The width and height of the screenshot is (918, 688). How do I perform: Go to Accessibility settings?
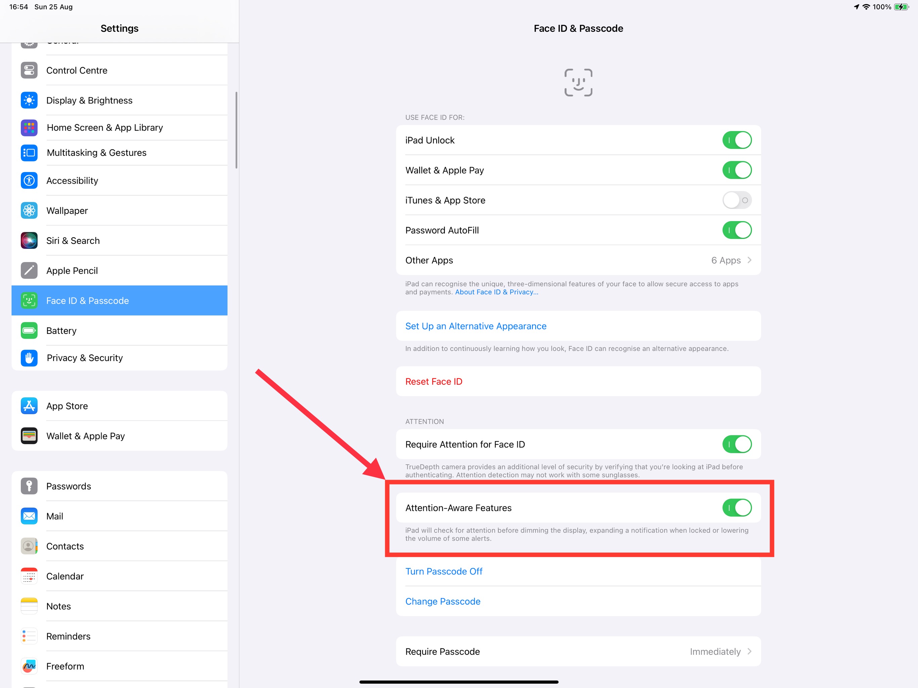click(120, 180)
